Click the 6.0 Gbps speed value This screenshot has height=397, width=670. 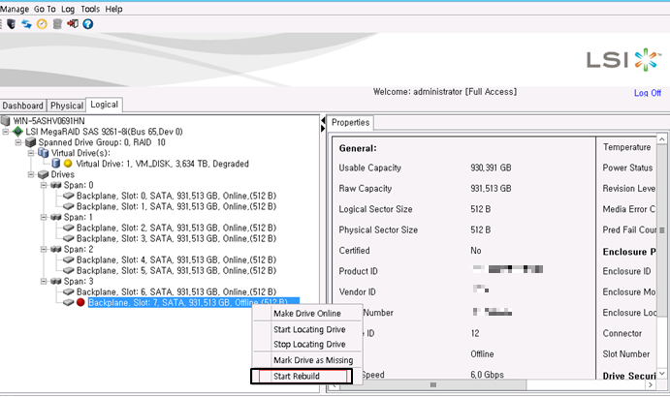487,375
